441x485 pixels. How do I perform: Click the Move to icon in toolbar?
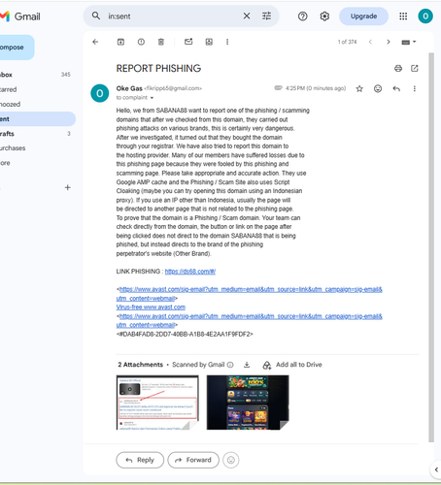click(209, 42)
